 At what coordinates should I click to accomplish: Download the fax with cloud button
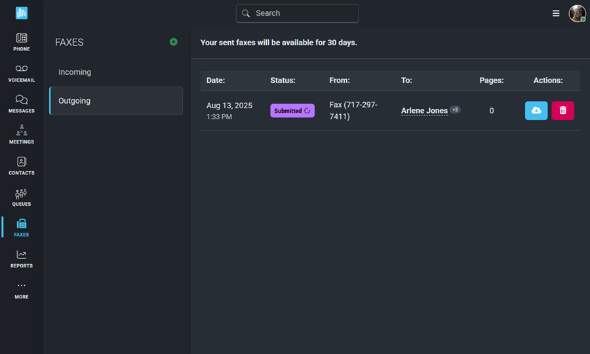click(536, 111)
